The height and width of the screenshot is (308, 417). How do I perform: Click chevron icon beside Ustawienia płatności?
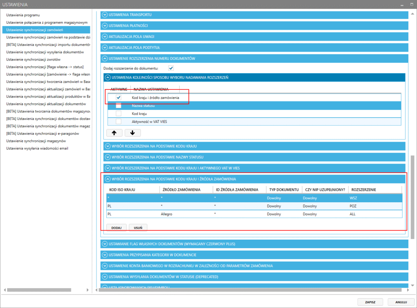click(105, 26)
